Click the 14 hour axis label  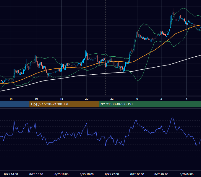pyautogui.click(x=11, y=99)
